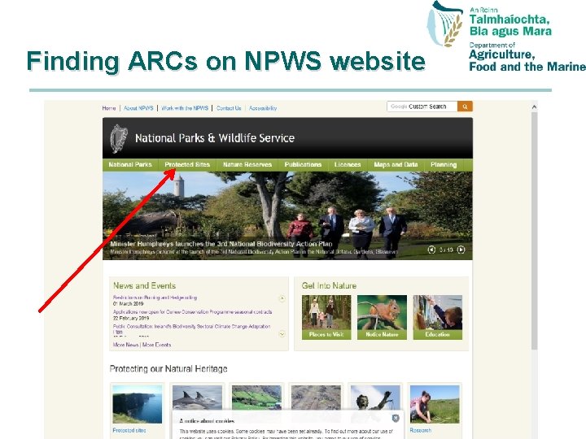Click the Research thumbnail image
Viewport: 586px width, 439px height.
[x=435, y=404]
